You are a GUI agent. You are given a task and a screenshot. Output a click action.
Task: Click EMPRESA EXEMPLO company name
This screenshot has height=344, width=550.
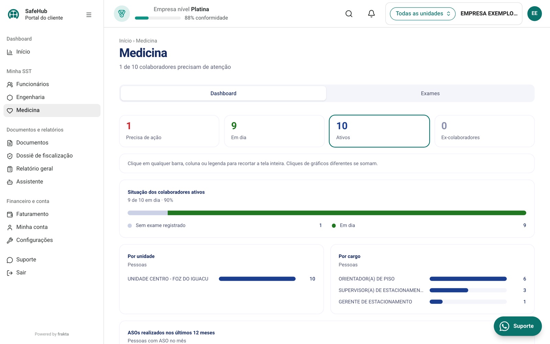[489, 14]
